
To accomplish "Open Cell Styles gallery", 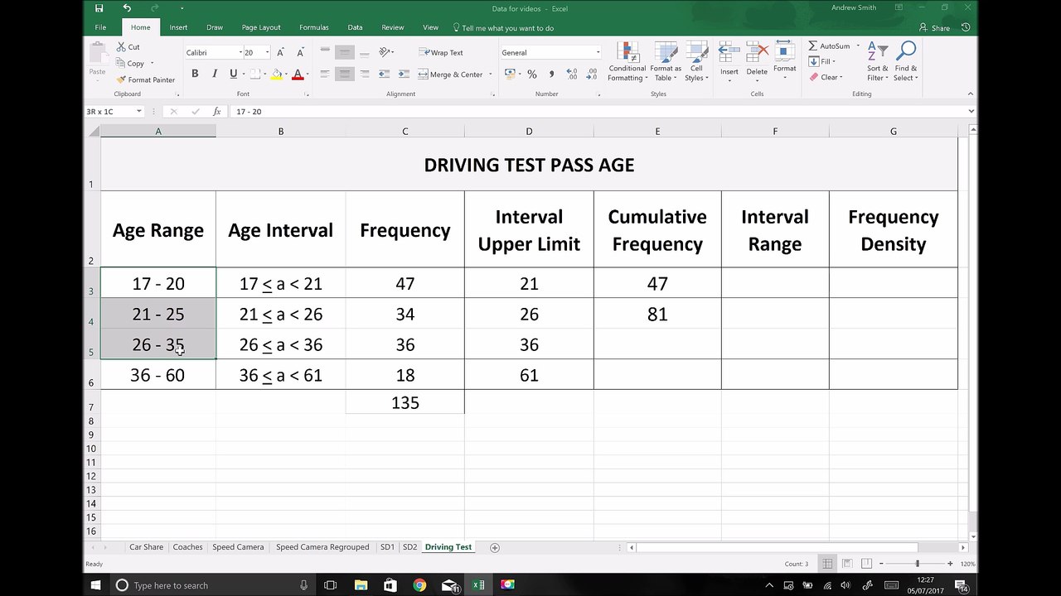I will [x=696, y=61].
